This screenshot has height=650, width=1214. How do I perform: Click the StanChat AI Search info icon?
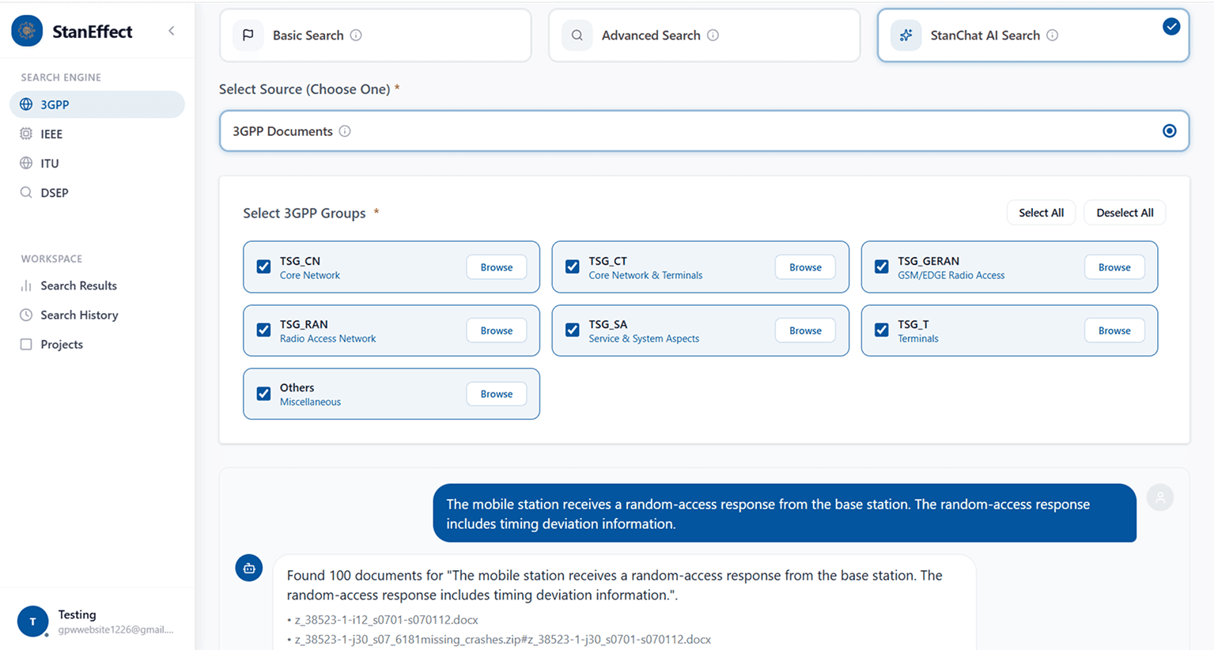1052,35
